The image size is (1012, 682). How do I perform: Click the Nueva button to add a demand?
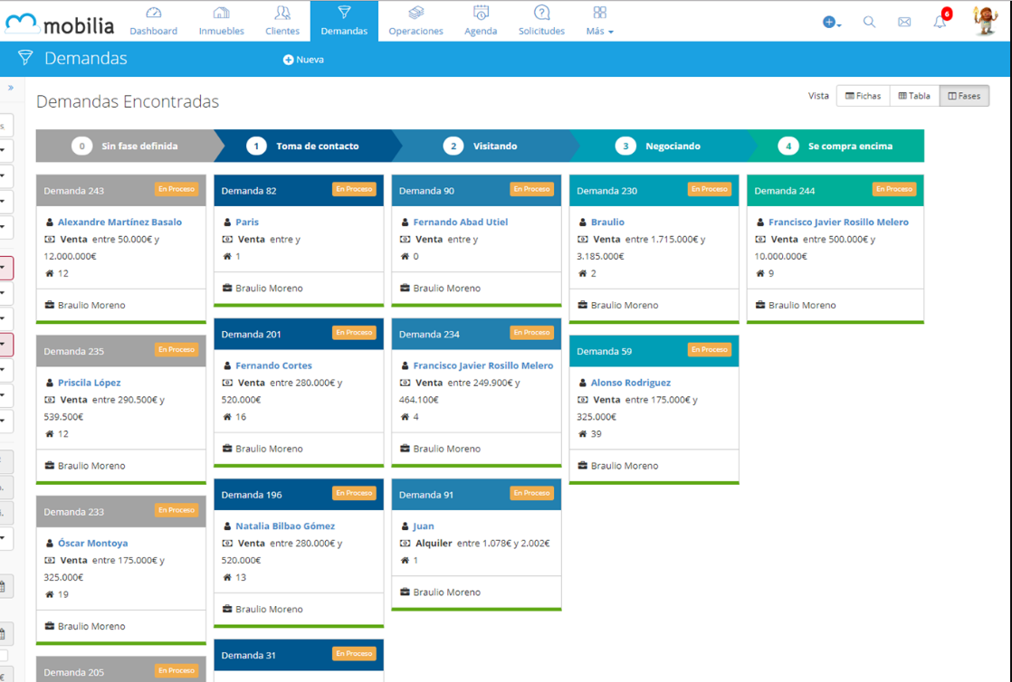tap(303, 60)
